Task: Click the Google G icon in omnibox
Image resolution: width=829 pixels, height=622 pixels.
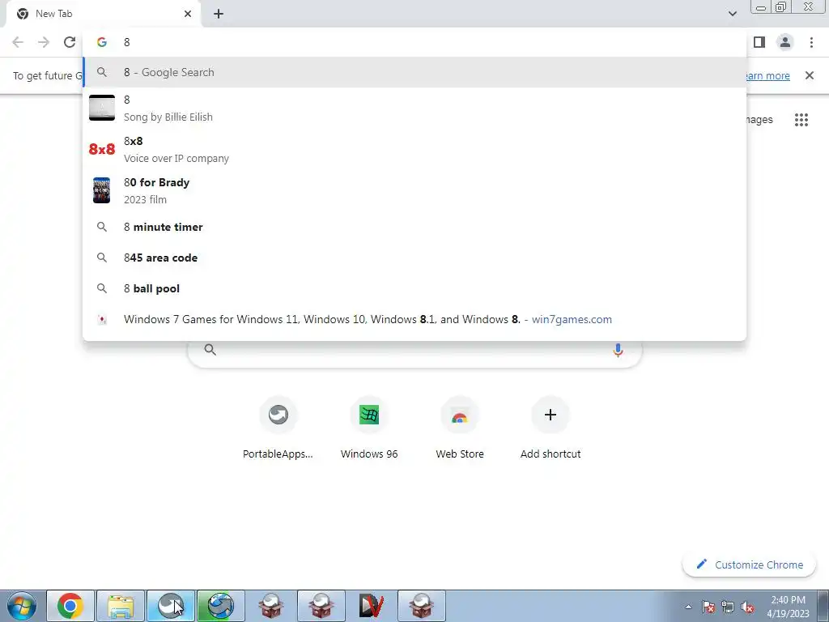Action: 102,42
